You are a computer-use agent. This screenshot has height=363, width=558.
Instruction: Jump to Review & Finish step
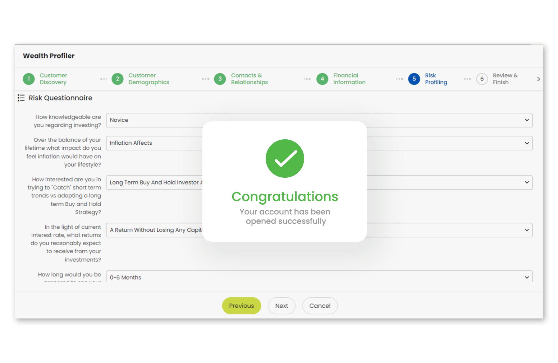pos(505,79)
